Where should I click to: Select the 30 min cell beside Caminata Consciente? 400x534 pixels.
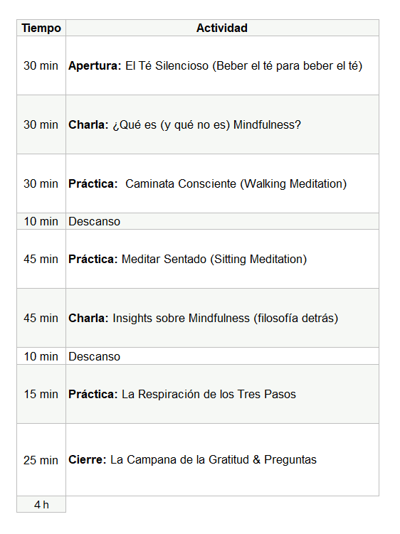tap(41, 183)
